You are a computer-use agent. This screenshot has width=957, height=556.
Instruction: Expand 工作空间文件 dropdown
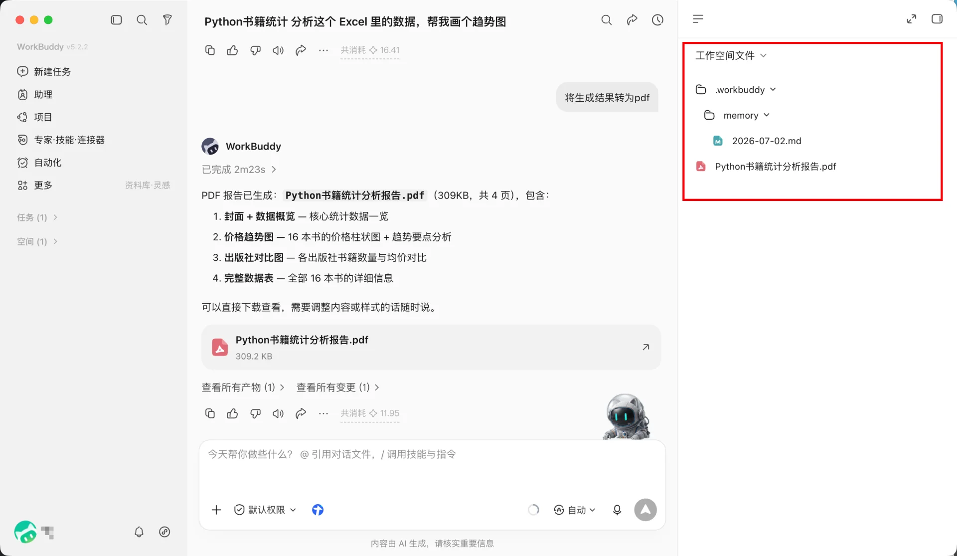[x=731, y=55]
